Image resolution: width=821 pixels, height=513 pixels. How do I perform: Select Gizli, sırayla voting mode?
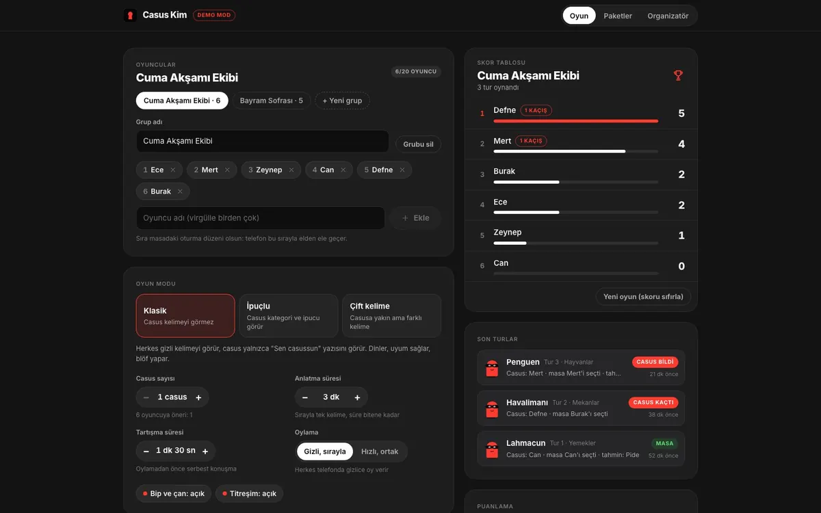325,451
